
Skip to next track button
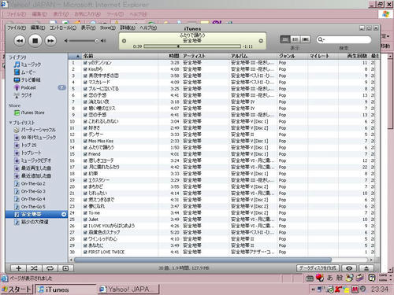pos(50,41)
